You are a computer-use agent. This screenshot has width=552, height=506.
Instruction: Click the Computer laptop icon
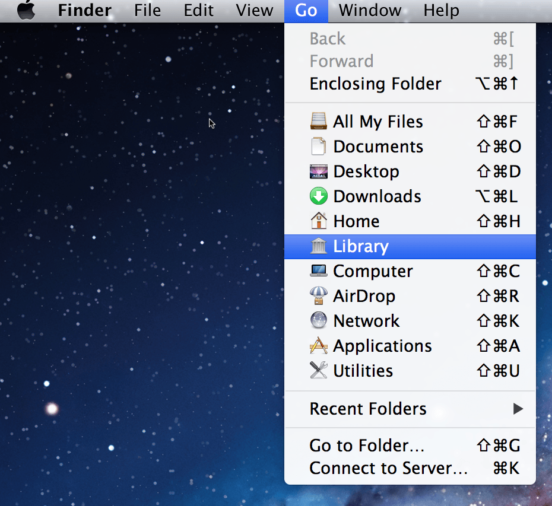tap(319, 270)
